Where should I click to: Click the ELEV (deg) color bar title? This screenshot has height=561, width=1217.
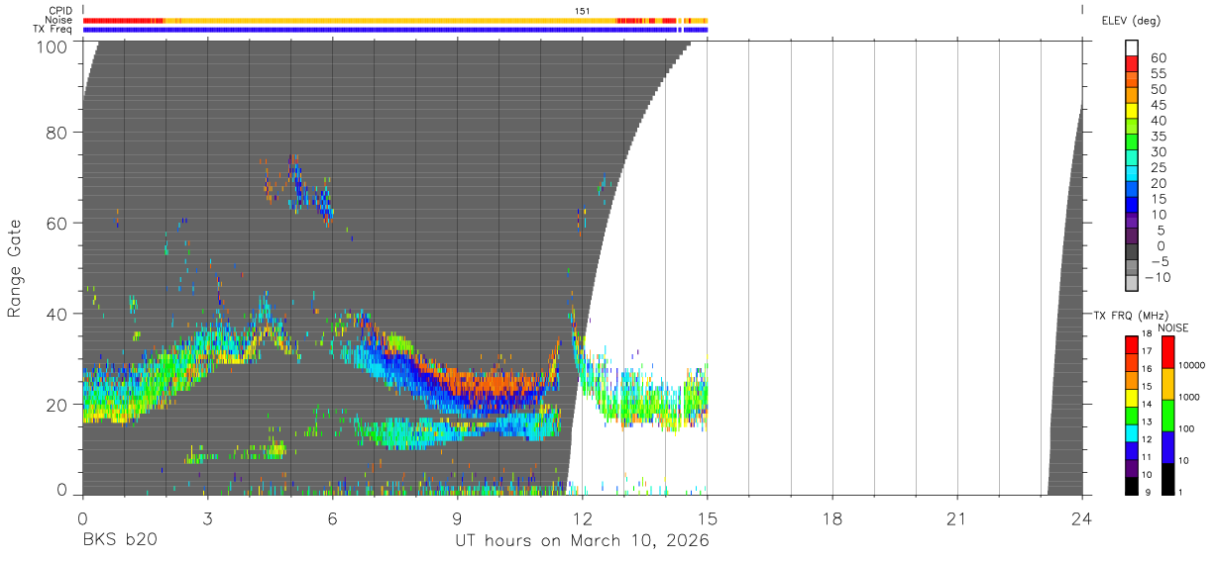(1131, 21)
